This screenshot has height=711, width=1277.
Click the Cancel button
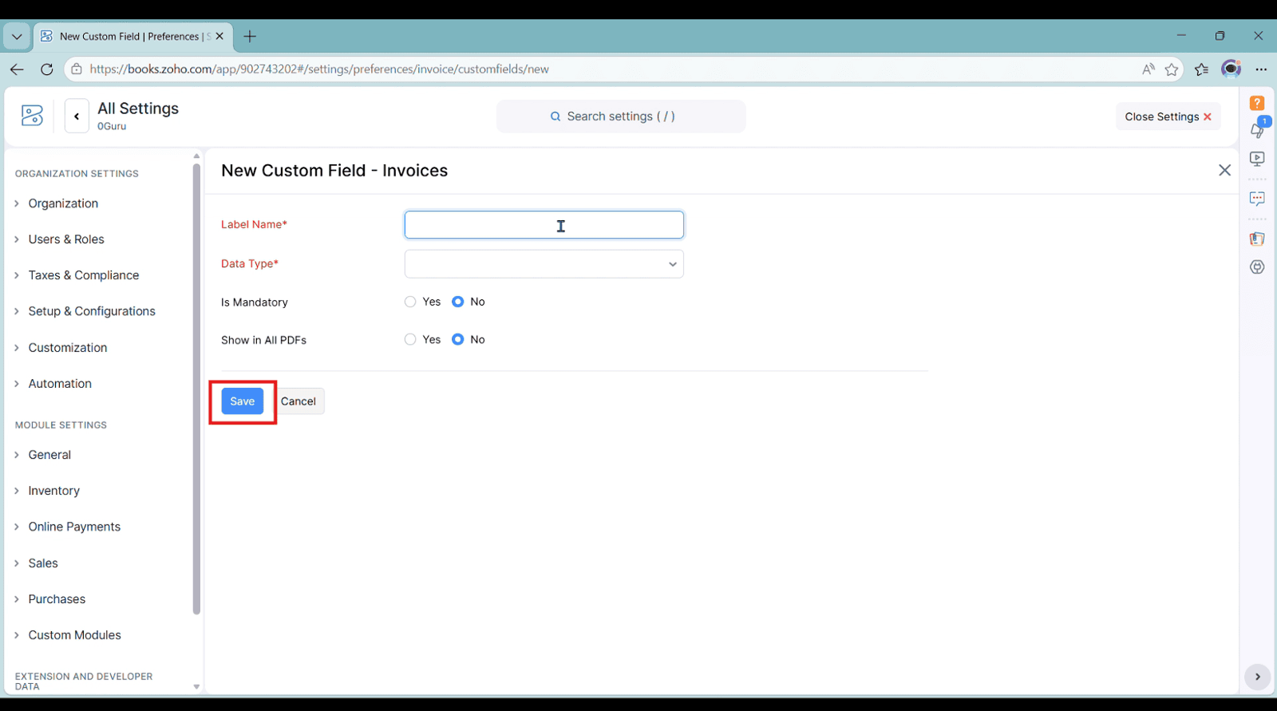pos(298,401)
